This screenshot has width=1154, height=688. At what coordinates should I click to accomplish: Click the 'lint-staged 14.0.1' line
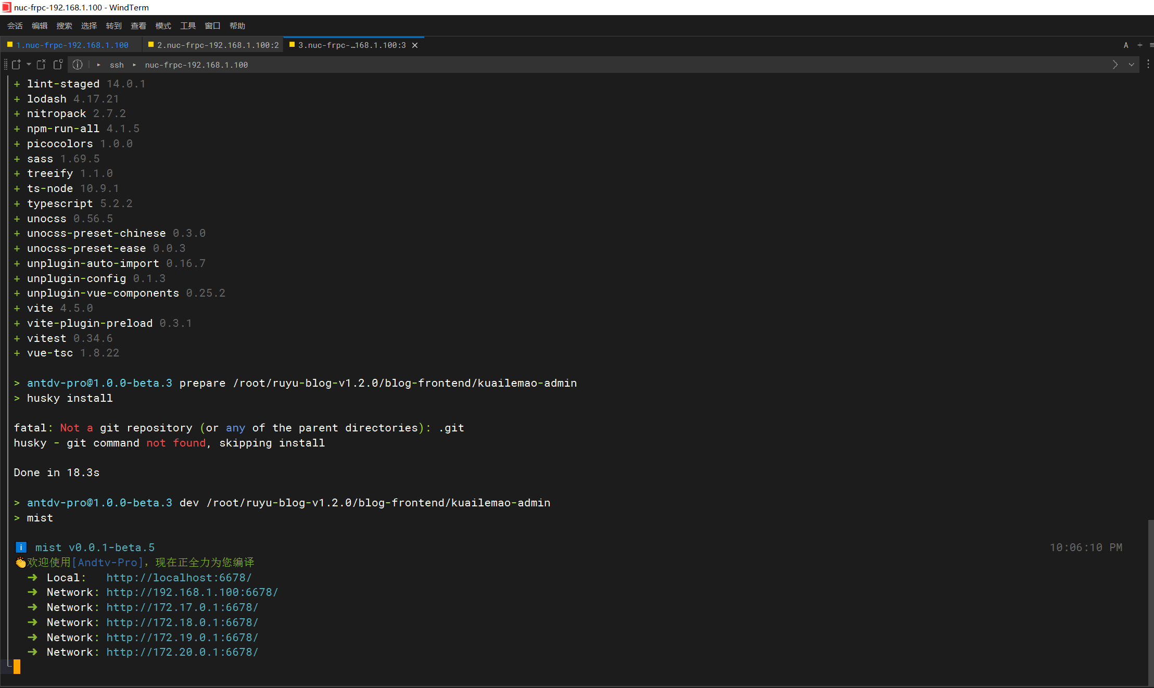point(80,84)
